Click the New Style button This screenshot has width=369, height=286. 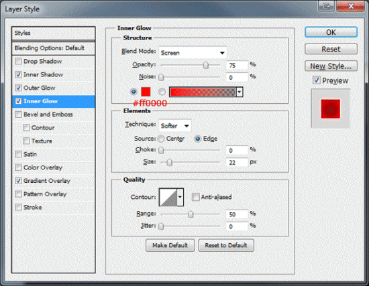(331, 66)
